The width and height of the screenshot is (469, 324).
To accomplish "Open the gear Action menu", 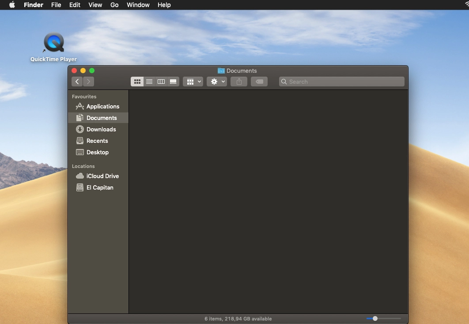I will (x=217, y=82).
